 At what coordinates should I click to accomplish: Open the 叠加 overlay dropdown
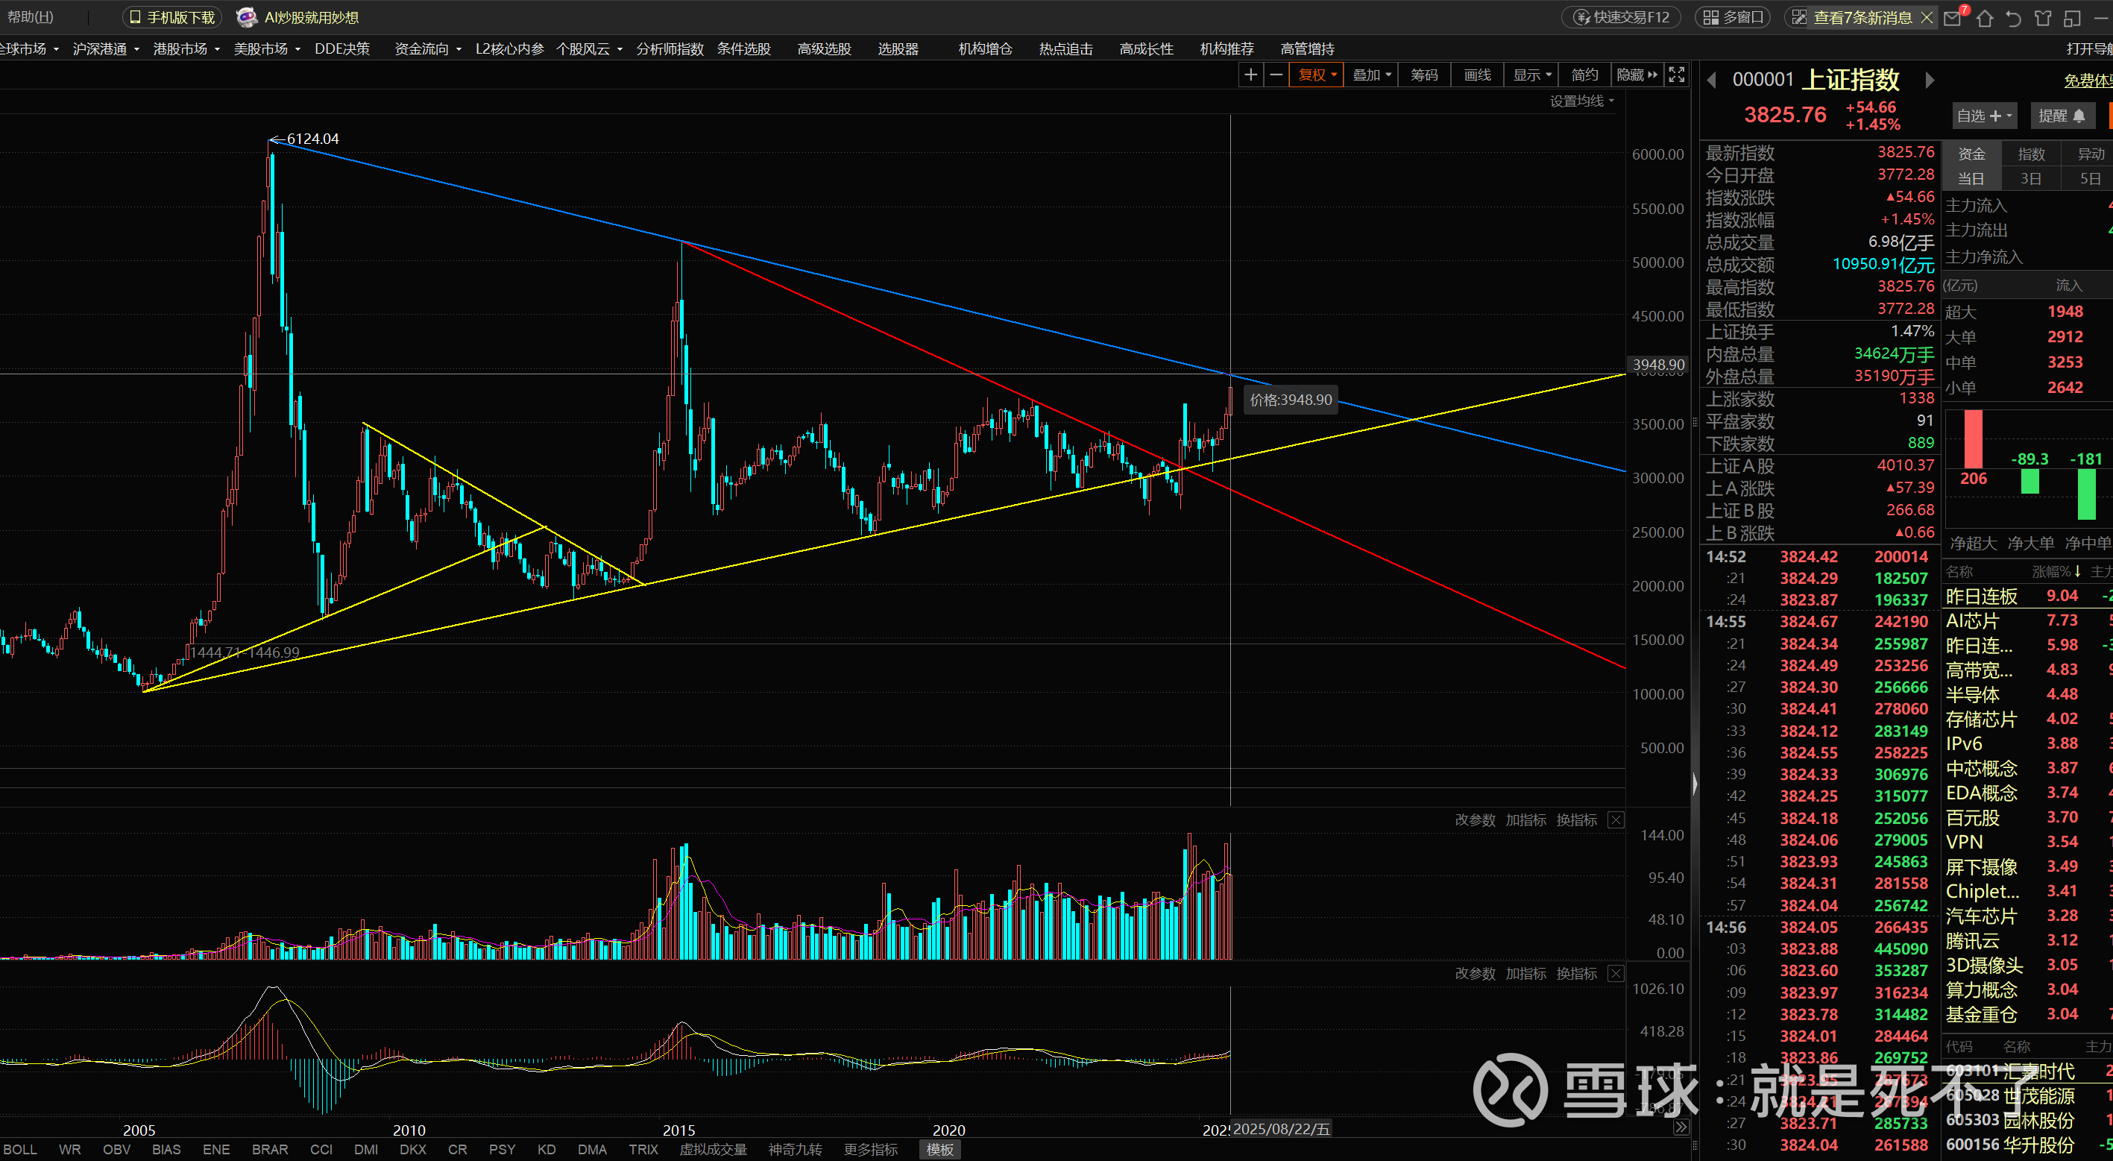point(1371,75)
